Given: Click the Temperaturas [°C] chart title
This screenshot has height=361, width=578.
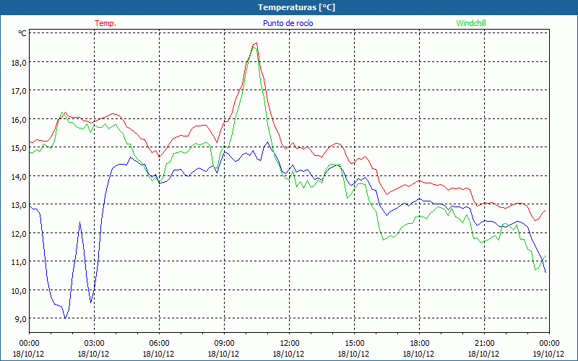Looking at the screenshot, I should click(x=296, y=7).
